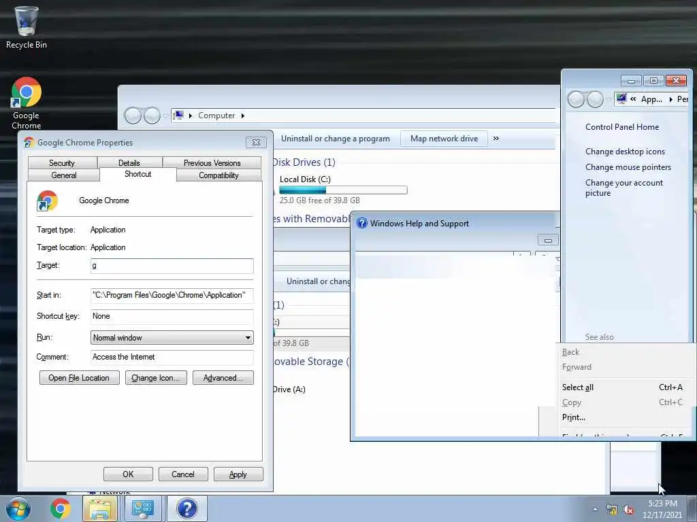
Task: Expand the Run Normal window dropdown
Action: coord(172,337)
